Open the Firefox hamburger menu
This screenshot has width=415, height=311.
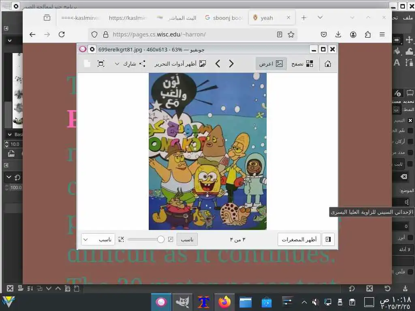pyautogui.click(x=382, y=34)
